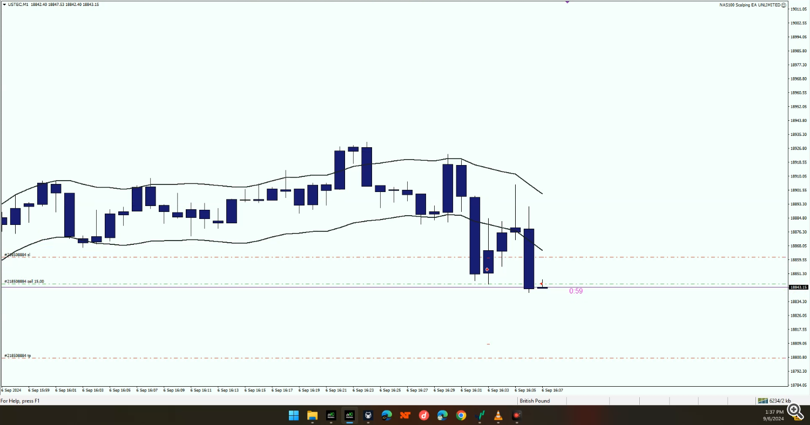The height and width of the screenshot is (425, 810).
Task: Click the 6 Sep 16:23 label on time axis
Action: tap(363, 390)
